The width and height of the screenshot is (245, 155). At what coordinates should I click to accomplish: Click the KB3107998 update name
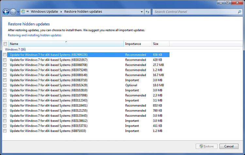(x=49, y=95)
